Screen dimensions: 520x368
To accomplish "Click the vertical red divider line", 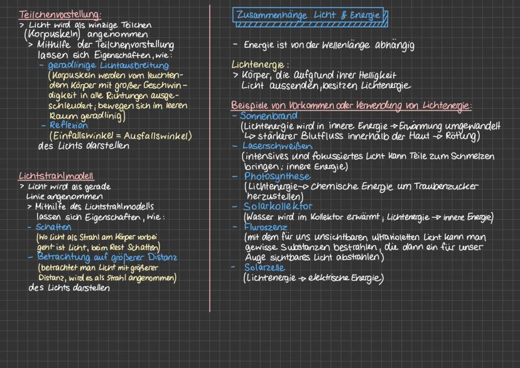I will [210, 157].
